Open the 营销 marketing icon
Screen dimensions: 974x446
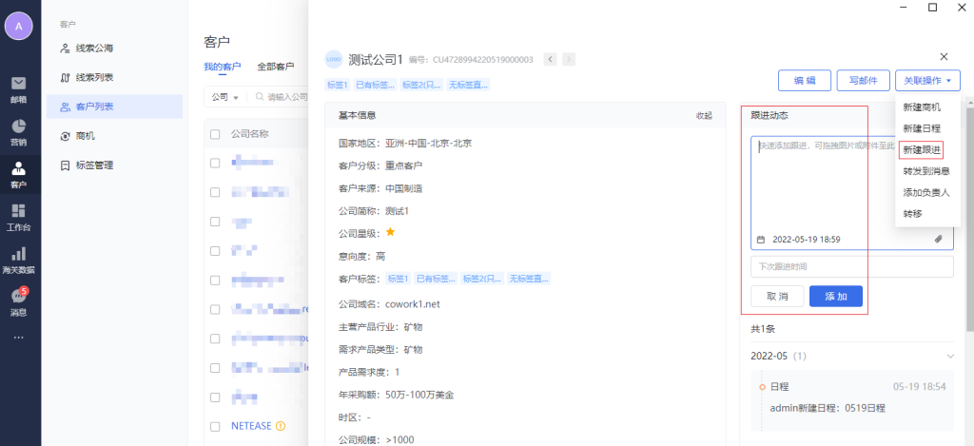(x=19, y=131)
